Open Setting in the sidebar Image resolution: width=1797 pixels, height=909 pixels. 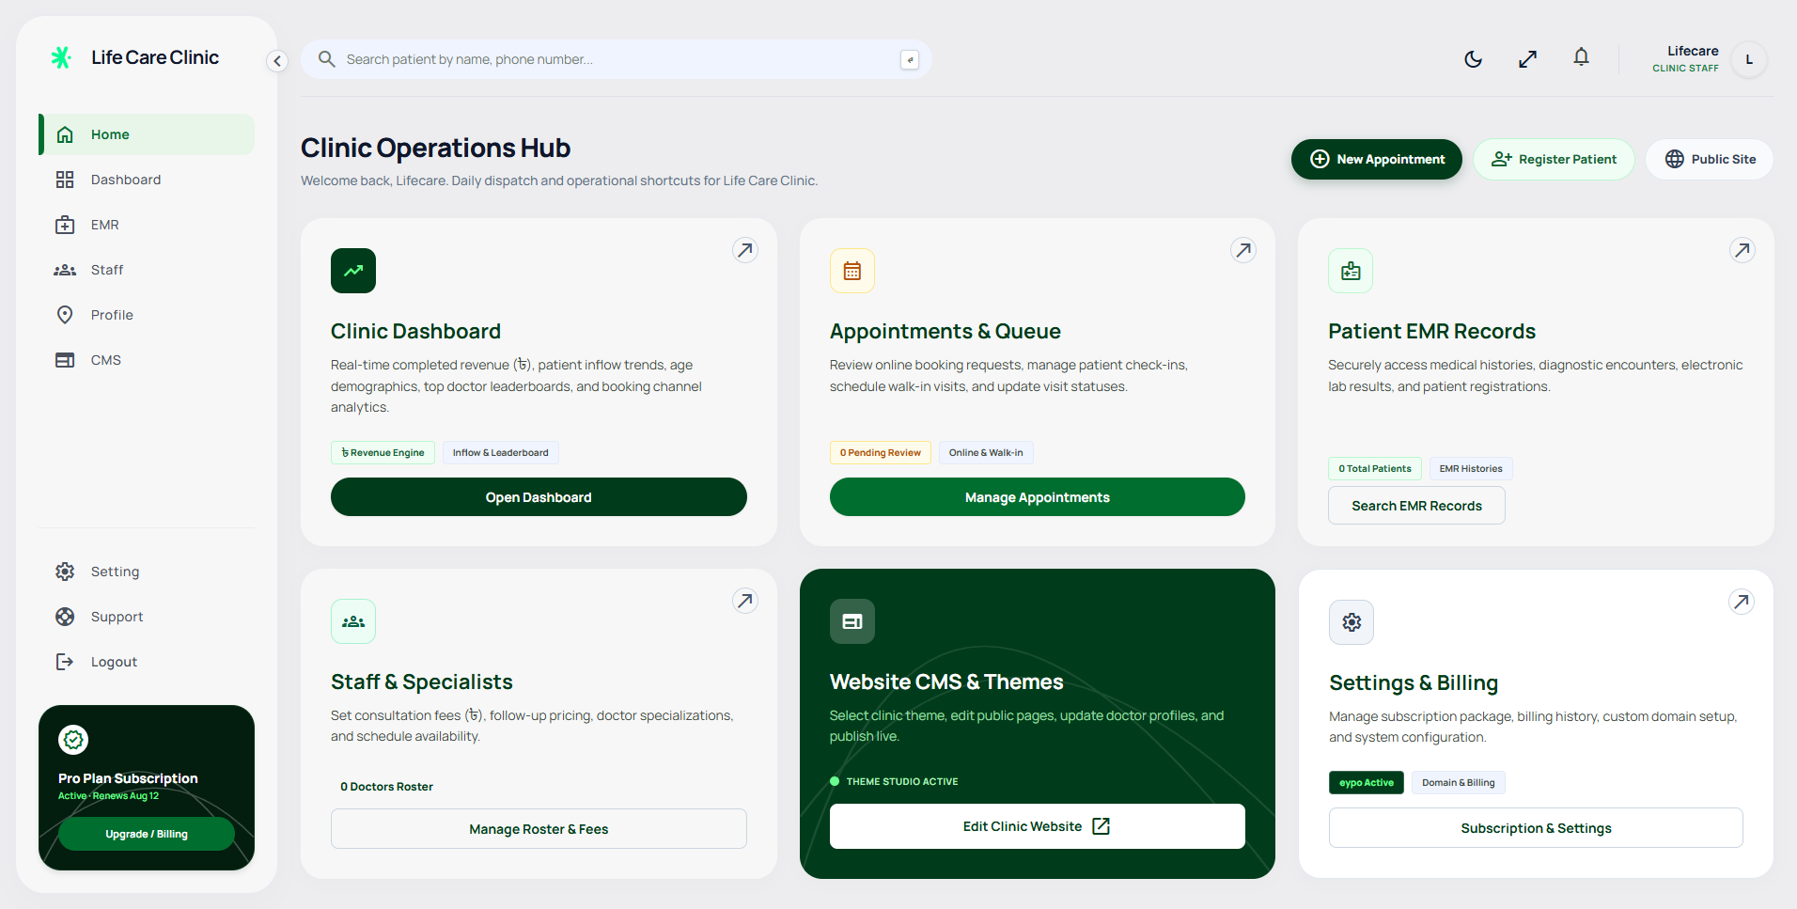pos(147,572)
